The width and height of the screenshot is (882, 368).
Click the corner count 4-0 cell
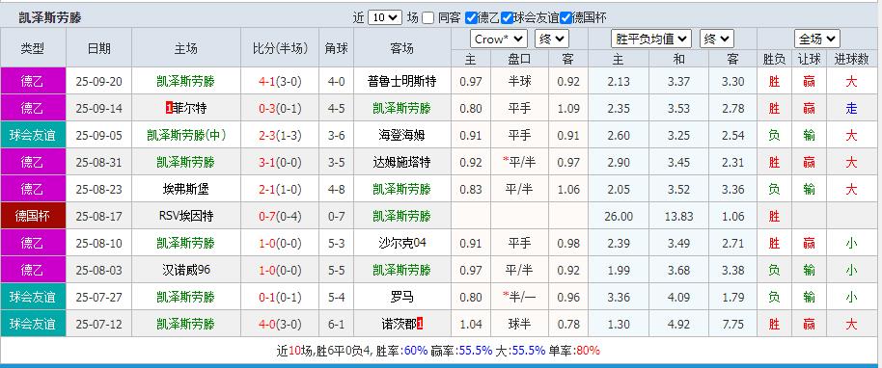click(x=337, y=82)
